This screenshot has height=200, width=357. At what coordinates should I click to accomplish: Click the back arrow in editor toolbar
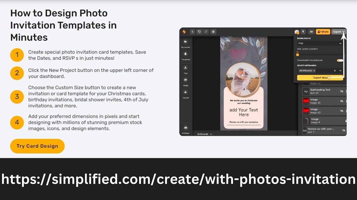click(x=192, y=32)
